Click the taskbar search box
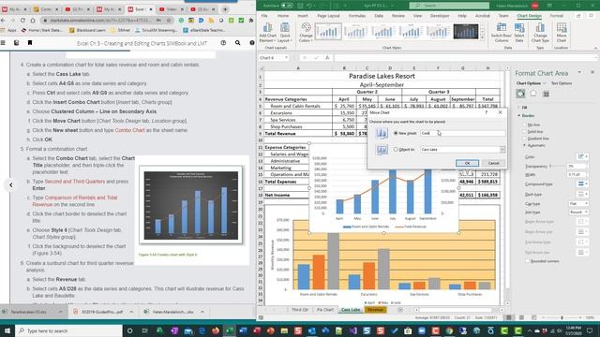 (68, 330)
